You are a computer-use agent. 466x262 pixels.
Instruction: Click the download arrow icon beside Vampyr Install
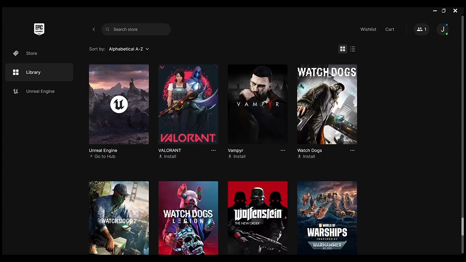pos(230,156)
